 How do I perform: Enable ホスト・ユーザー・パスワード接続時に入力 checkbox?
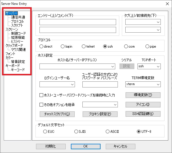point(41,95)
